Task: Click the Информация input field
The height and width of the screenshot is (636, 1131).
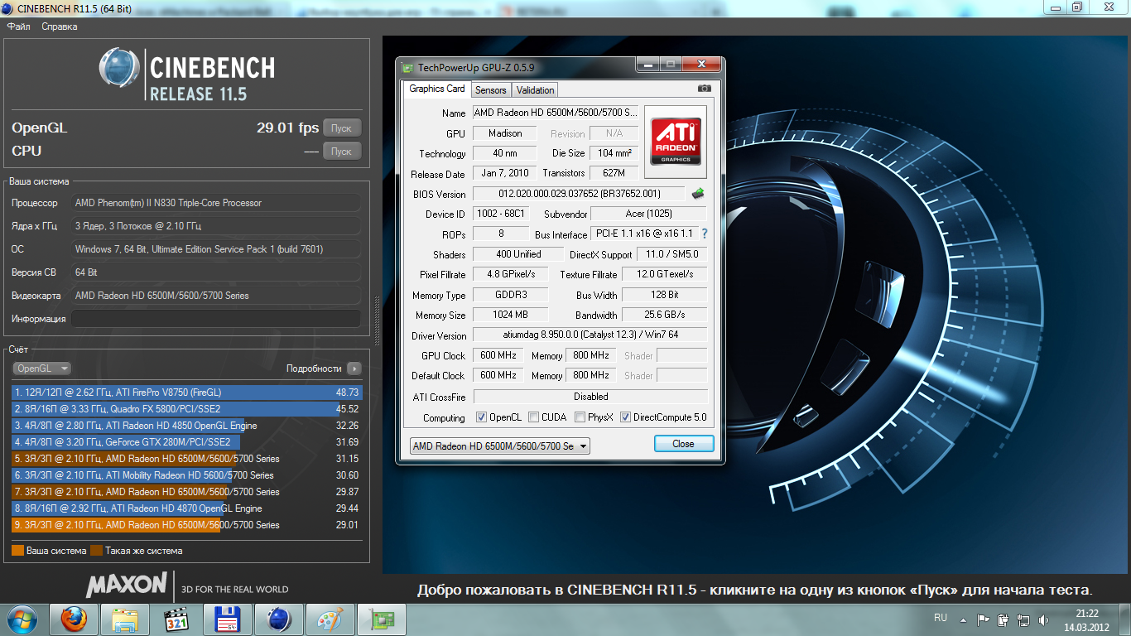Action: coord(215,319)
